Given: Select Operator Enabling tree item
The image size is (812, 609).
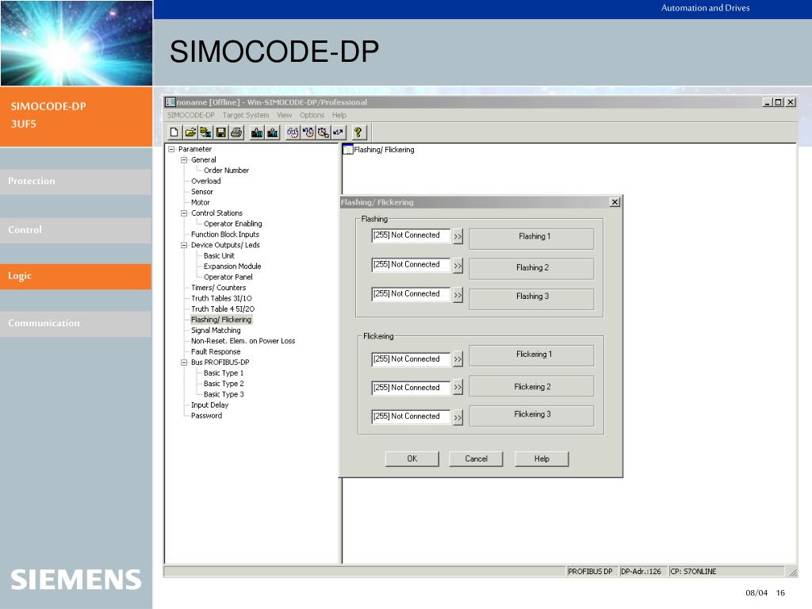Looking at the screenshot, I should tap(232, 224).
